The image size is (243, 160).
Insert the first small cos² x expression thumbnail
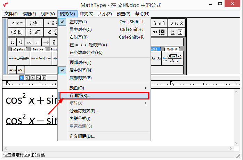point(13,70)
